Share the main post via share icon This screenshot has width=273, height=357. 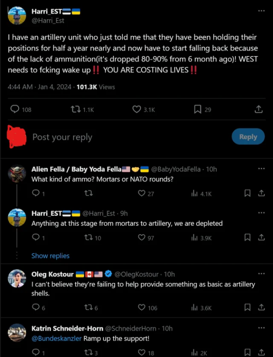pyautogui.click(x=258, y=109)
